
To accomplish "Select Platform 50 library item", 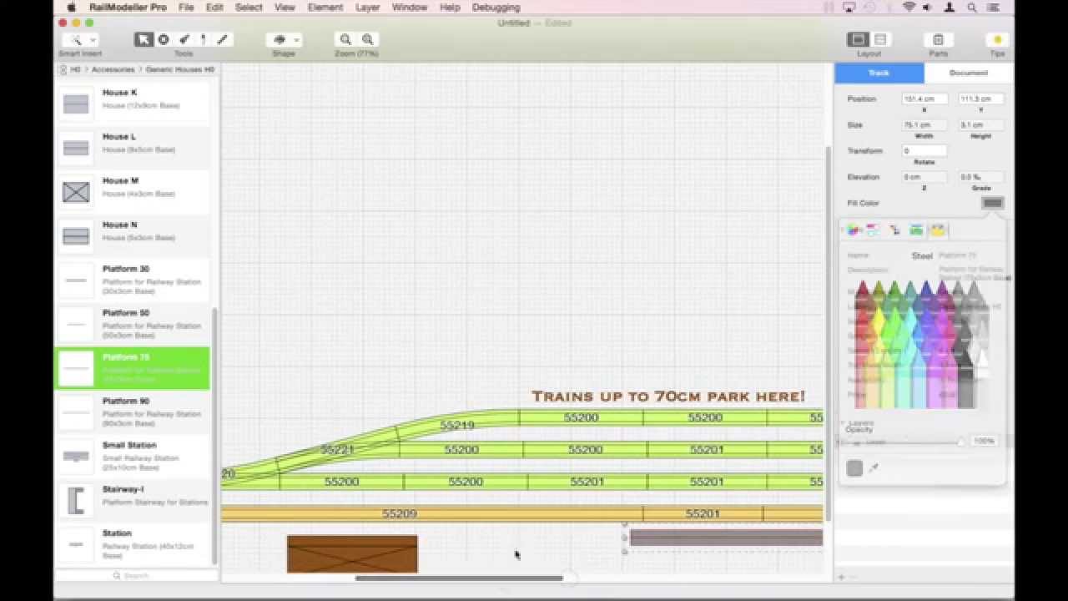I will 133,324.
